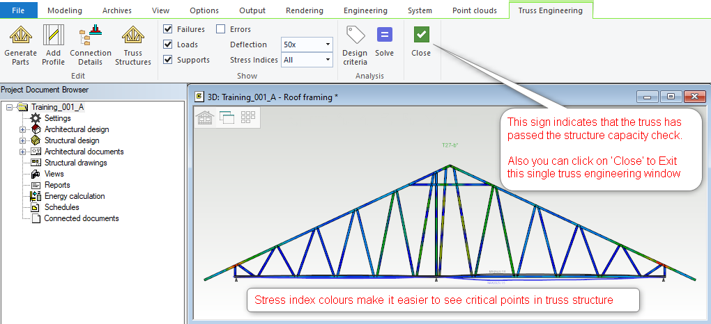Click the grid layout icon in the 3D view

247,118
